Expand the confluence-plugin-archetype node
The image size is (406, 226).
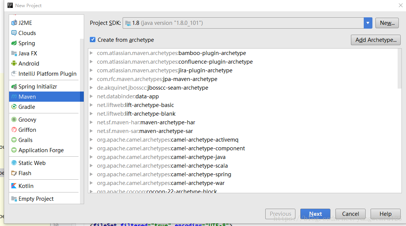point(91,61)
